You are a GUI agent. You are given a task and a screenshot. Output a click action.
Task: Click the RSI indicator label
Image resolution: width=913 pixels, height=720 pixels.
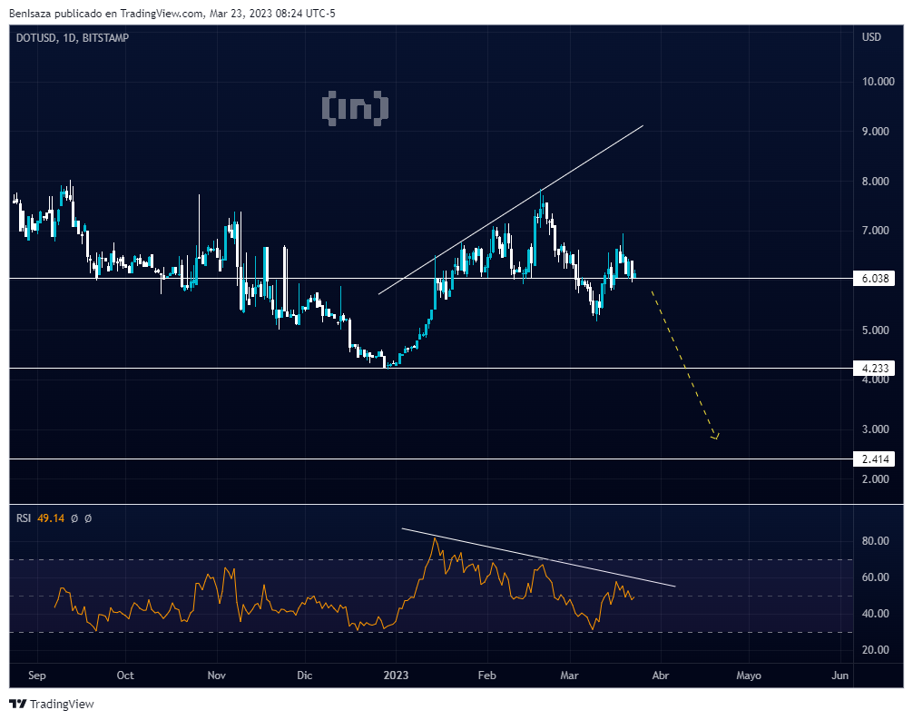click(x=24, y=518)
